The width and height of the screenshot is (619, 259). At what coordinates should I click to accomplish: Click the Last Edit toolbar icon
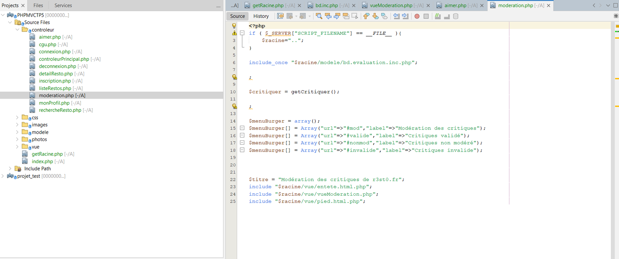[x=280, y=16]
